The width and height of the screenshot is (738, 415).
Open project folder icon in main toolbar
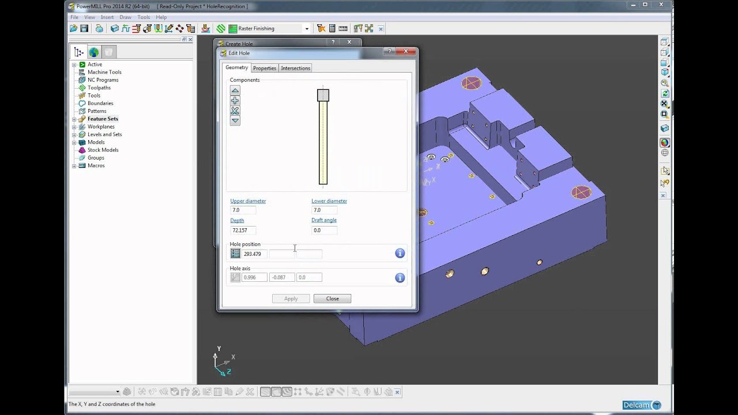[74, 28]
